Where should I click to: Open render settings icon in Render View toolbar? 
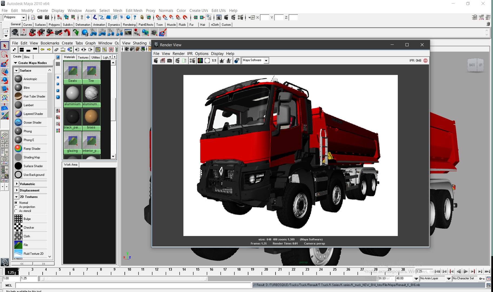(192, 61)
